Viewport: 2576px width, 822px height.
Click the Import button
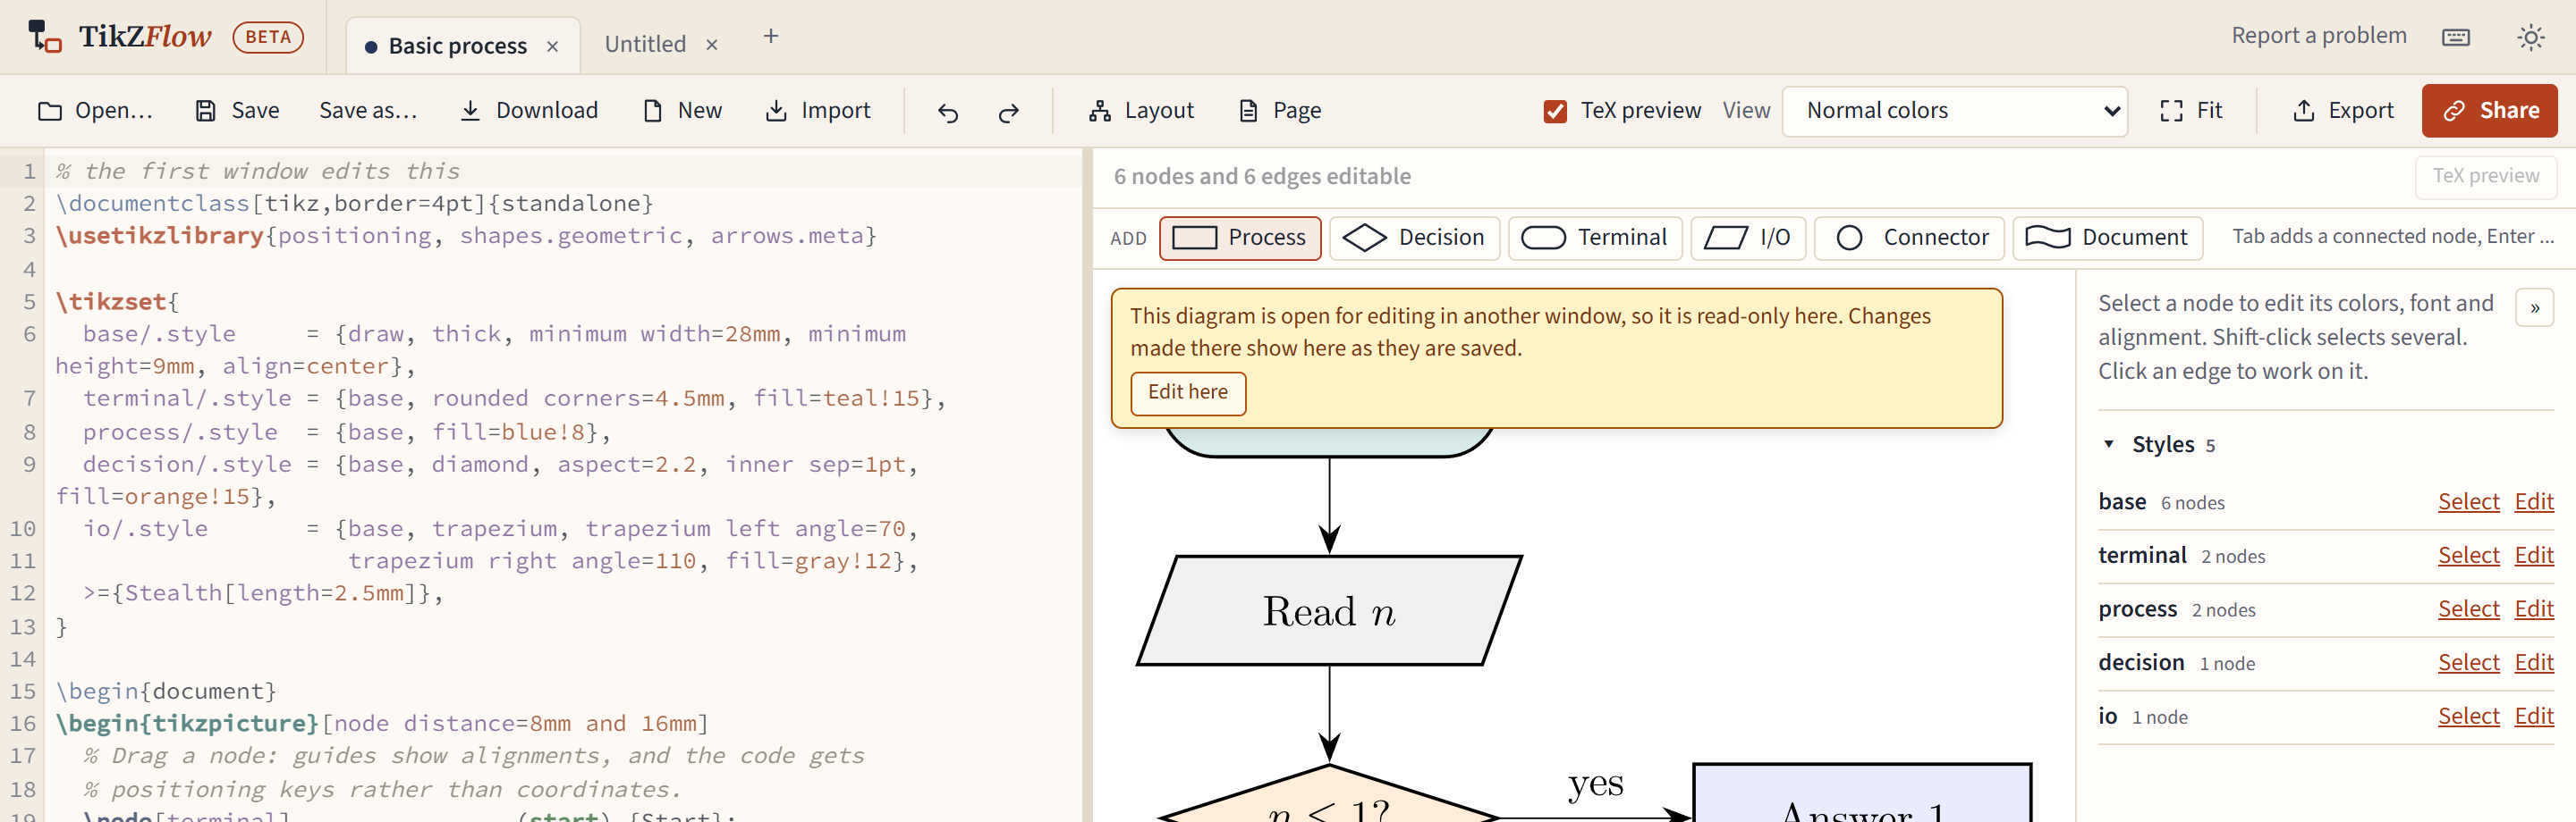817,111
